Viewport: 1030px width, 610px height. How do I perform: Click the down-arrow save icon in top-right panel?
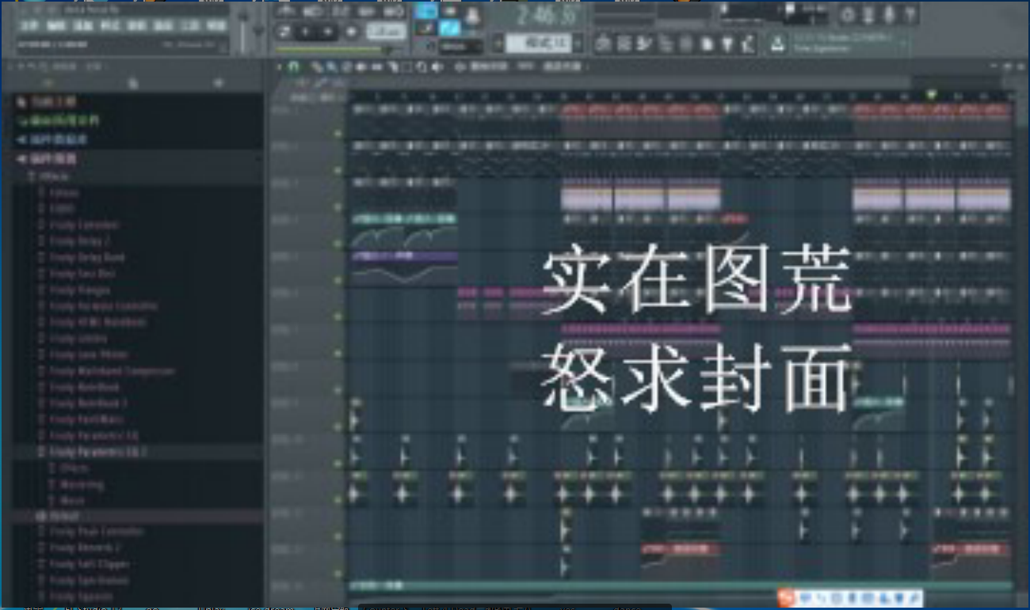point(869,14)
